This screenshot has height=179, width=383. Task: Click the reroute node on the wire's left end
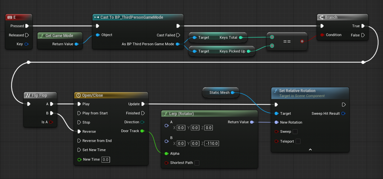(28, 62)
